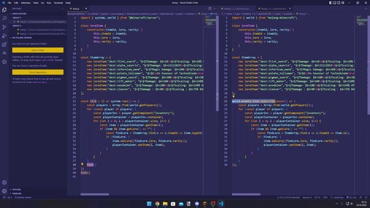Toggle secondary sidebar layout icon in title bar
The width and height of the screenshot is (370, 208).
(339, 2)
